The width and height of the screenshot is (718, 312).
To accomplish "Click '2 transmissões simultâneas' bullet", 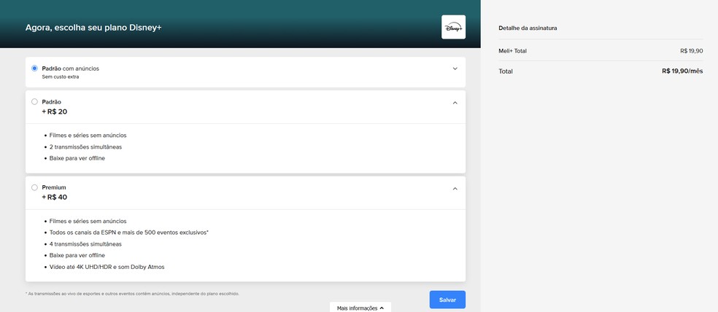I will [x=85, y=147].
